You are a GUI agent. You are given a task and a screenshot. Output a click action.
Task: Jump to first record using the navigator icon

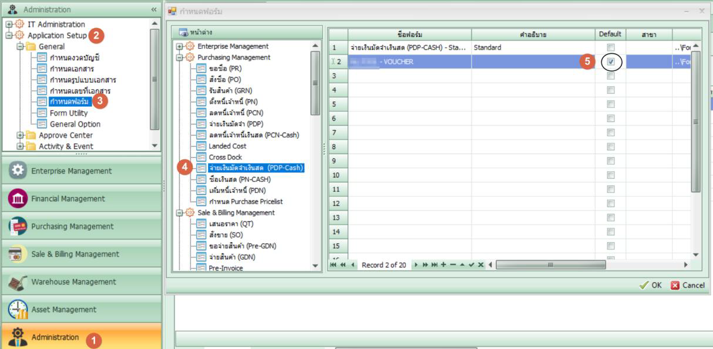[x=333, y=265]
